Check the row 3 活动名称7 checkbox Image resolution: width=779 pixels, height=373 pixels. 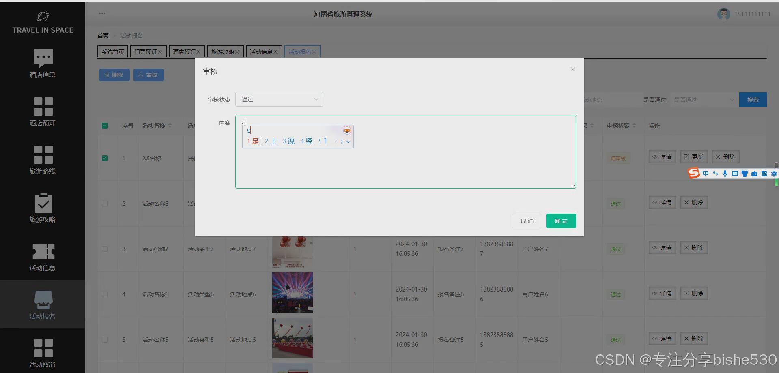pyautogui.click(x=105, y=249)
